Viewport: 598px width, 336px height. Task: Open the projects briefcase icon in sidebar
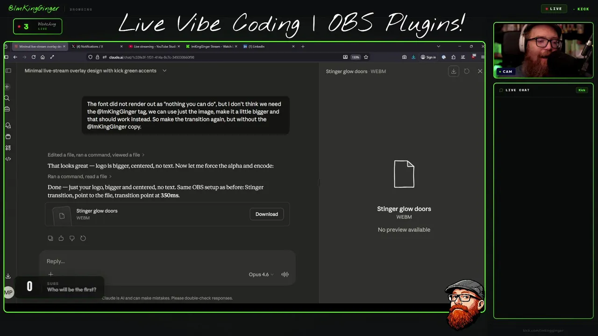(7, 109)
